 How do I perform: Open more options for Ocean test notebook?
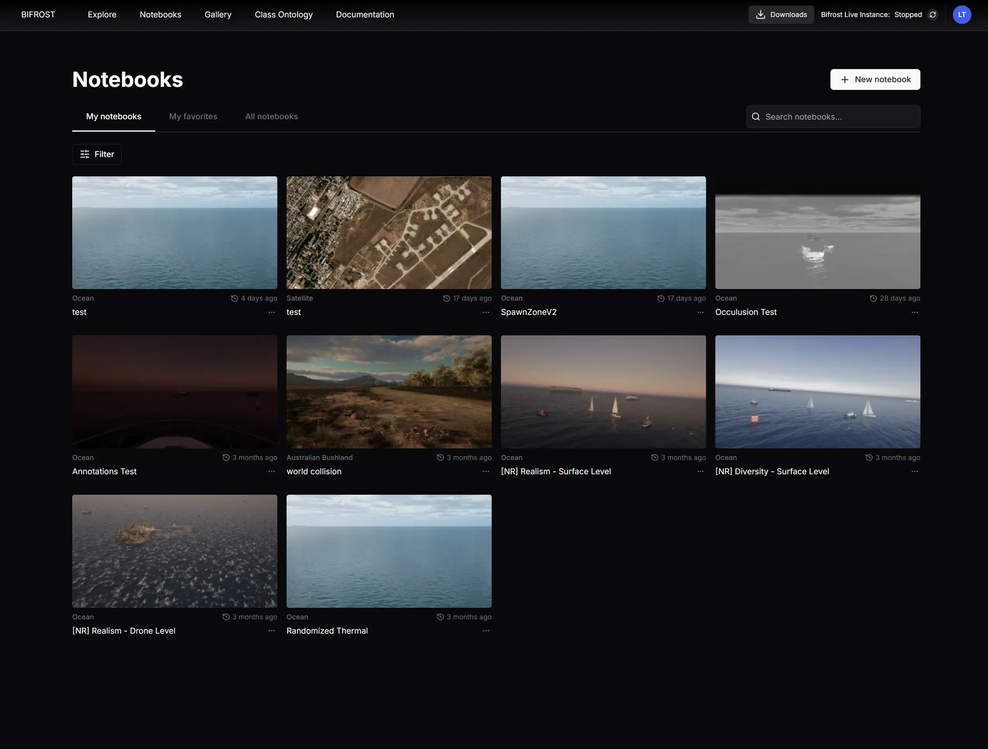tap(272, 313)
